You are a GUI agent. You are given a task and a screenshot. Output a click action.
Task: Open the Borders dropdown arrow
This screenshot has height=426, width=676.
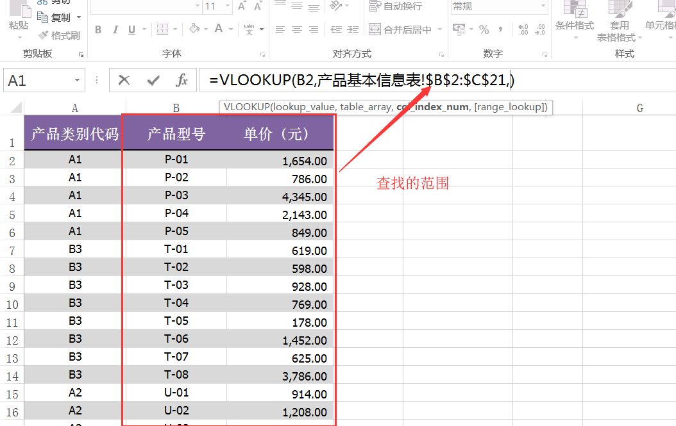(x=175, y=29)
